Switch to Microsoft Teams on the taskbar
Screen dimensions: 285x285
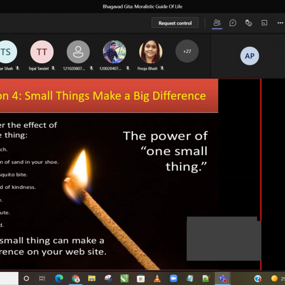click(x=222, y=279)
